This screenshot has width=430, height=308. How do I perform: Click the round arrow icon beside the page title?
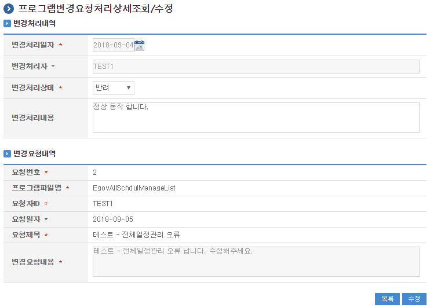pos(9,9)
